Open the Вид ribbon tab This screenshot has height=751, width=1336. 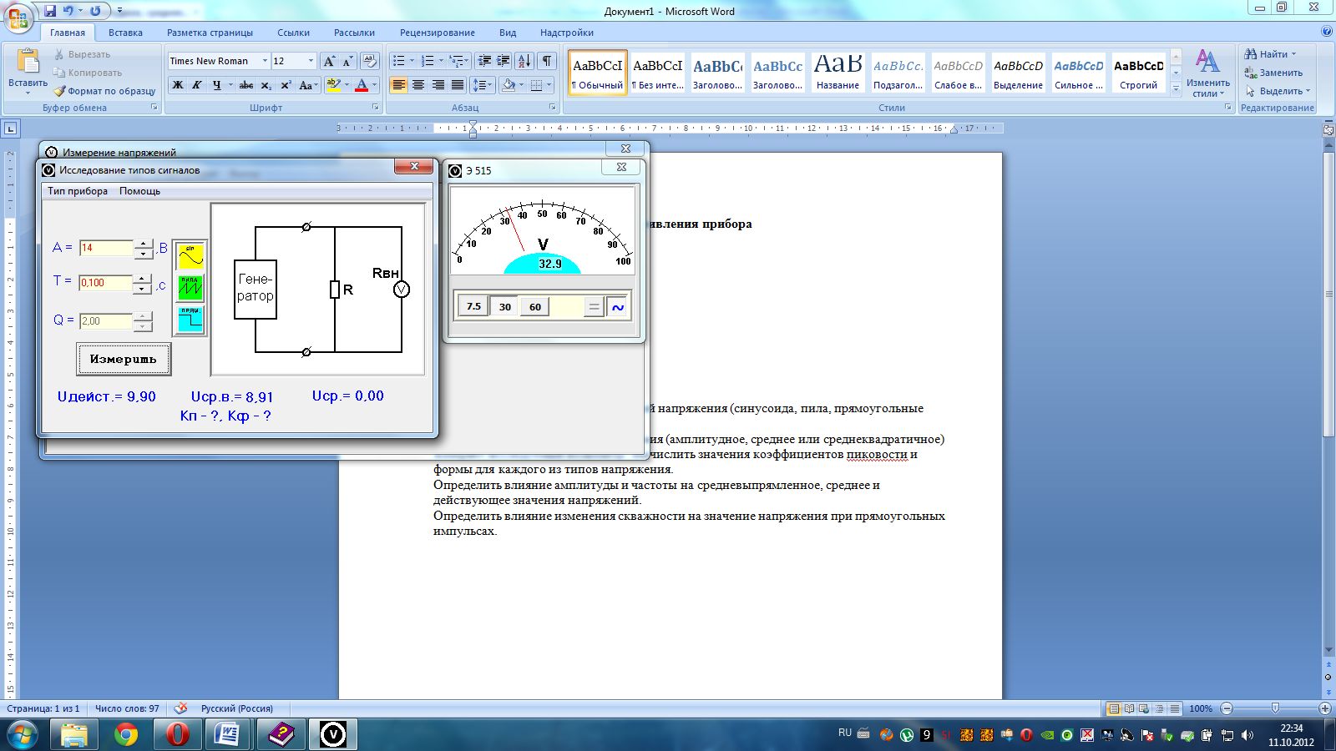(508, 33)
